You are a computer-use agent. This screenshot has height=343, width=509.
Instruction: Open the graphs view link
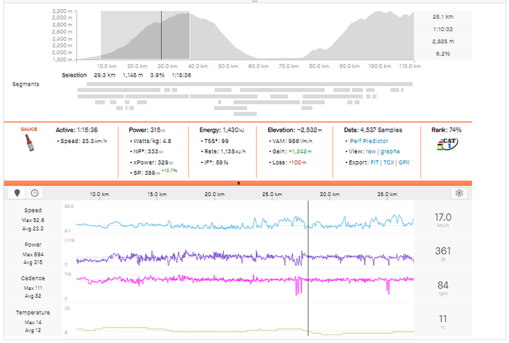pos(390,151)
